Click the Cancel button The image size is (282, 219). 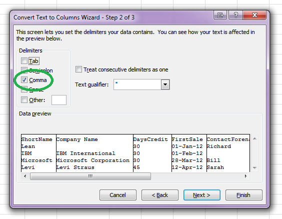click(118, 195)
